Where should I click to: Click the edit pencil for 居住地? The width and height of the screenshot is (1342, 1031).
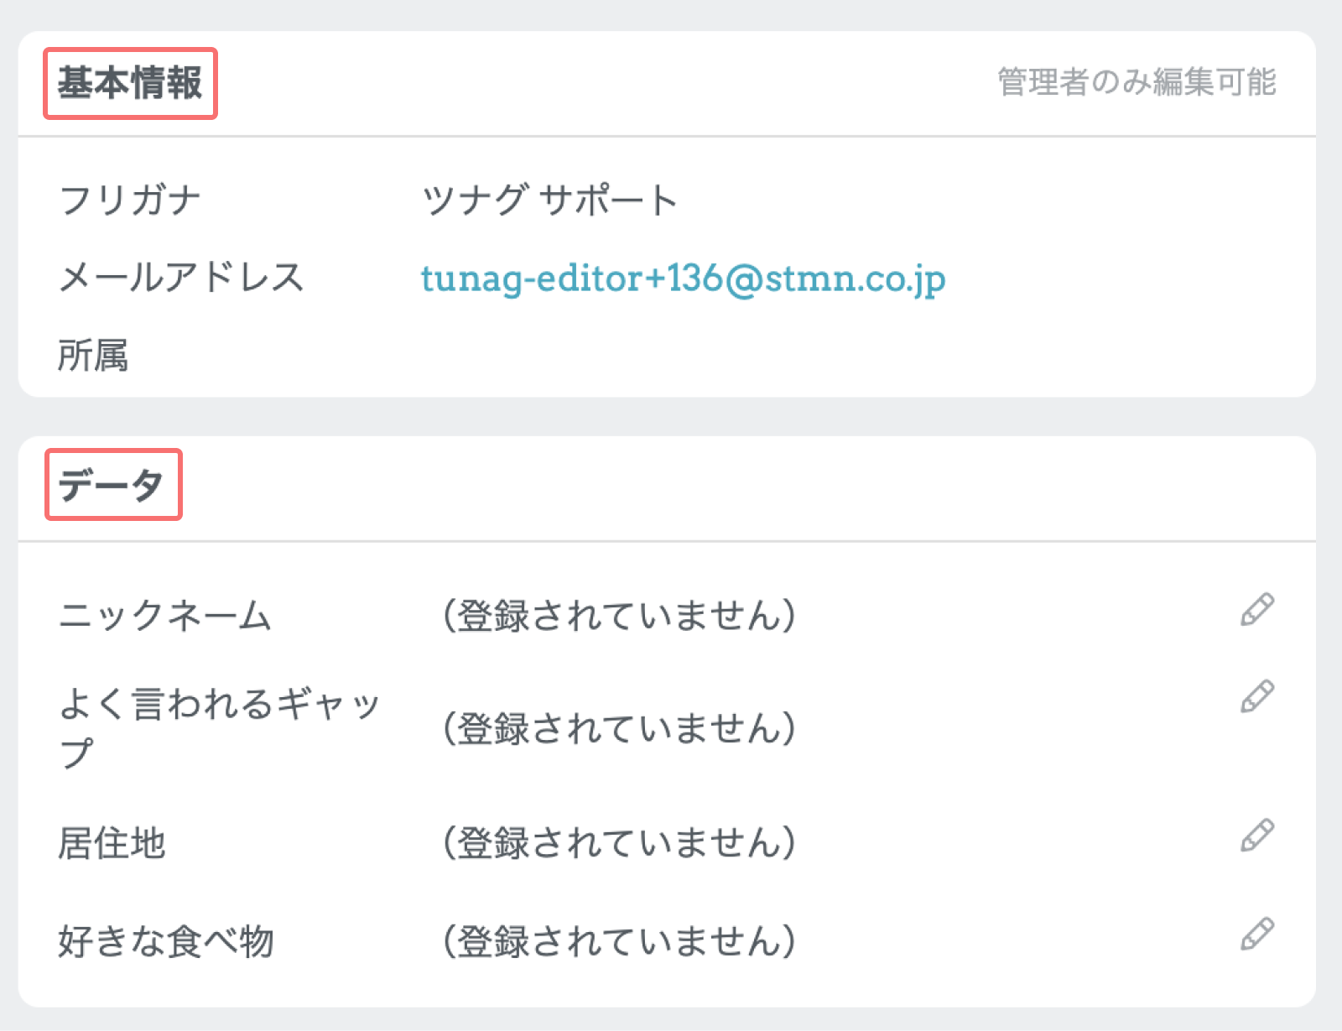1257,836
